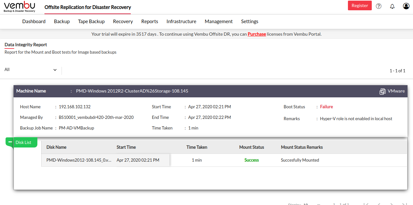Click the Disk List Start Time column header
413x205 pixels.
(x=126, y=147)
